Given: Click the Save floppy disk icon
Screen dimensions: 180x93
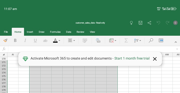Looking at the screenshot, I should (140, 23).
